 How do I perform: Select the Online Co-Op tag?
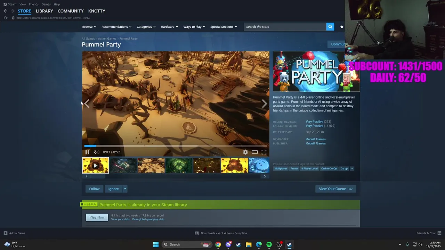(329, 169)
